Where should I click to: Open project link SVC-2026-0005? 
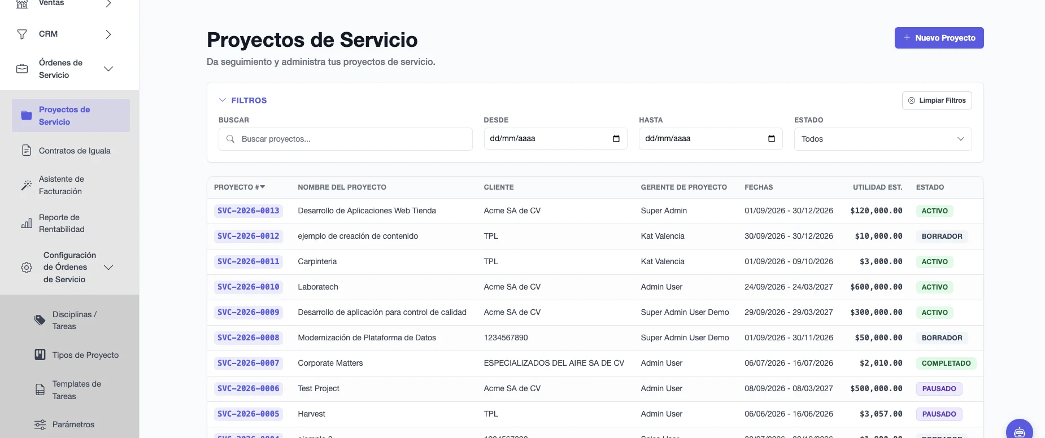(x=249, y=414)
